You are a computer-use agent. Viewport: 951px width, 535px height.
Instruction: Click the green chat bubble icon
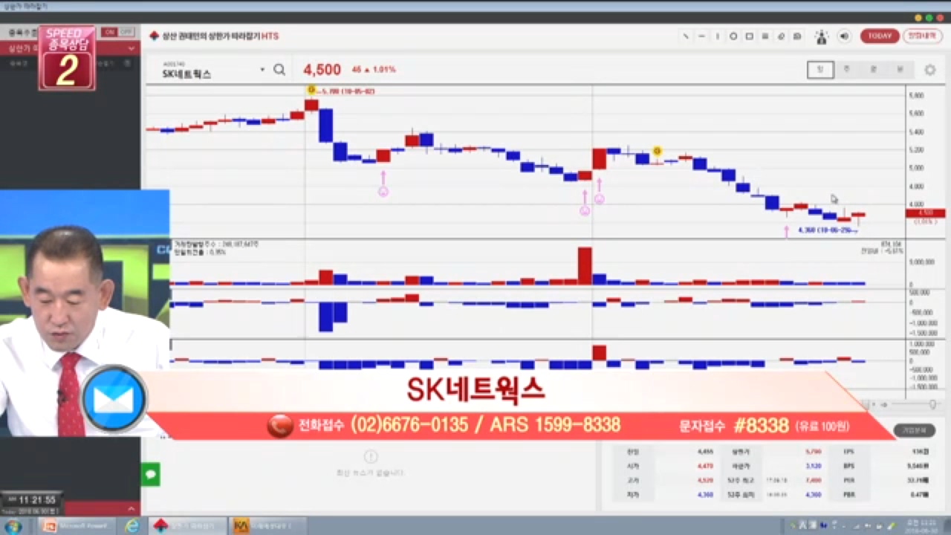(151, 473)
